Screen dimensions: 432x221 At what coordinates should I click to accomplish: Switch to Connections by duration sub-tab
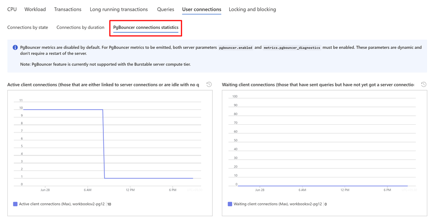point(80,27)
